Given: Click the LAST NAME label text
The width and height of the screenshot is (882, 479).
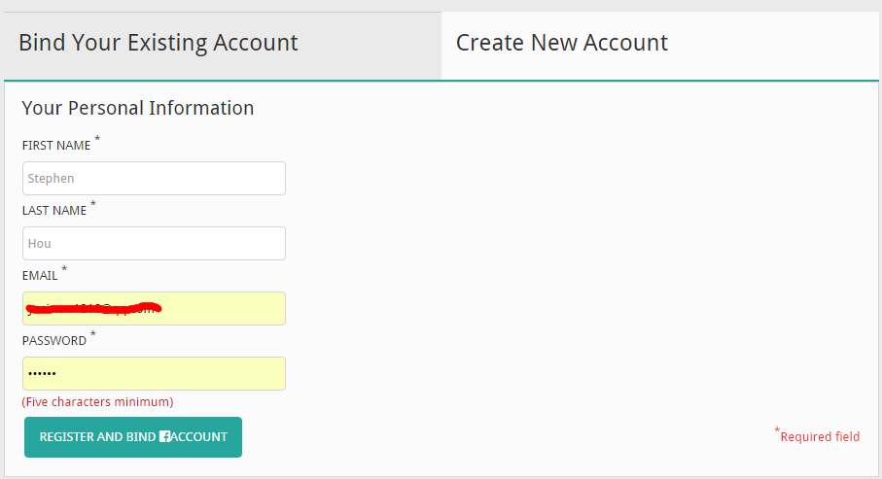Looking at the screenshot, I should [x=54, y=211].
